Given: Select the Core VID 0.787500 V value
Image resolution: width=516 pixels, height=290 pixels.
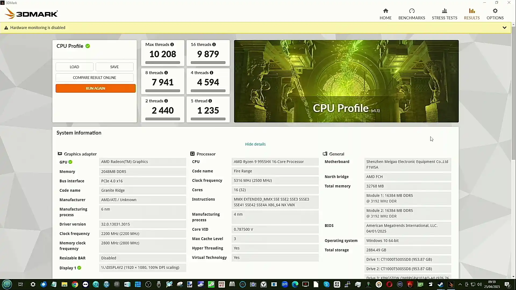Looking at the screenshot, I should click(275, 229).
